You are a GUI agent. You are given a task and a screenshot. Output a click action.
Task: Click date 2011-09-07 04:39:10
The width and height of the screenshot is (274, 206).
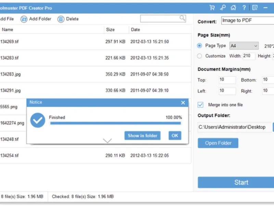149,91
